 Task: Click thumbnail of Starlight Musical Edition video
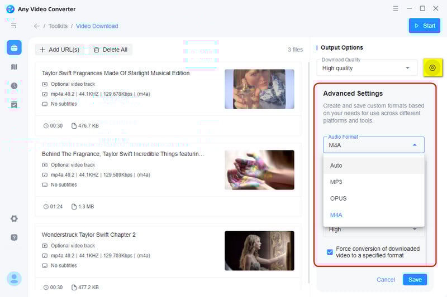[x=259, y=89]
